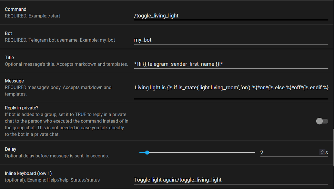
Task: Click the Delay slider handle
Action: click(147, 152)
